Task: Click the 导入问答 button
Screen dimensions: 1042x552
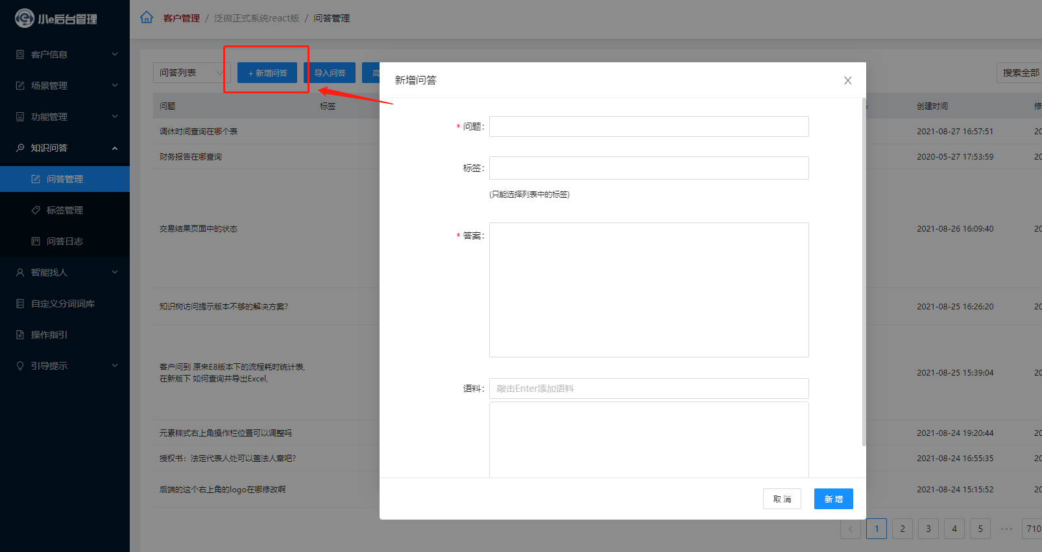Action: coord(330,73)
